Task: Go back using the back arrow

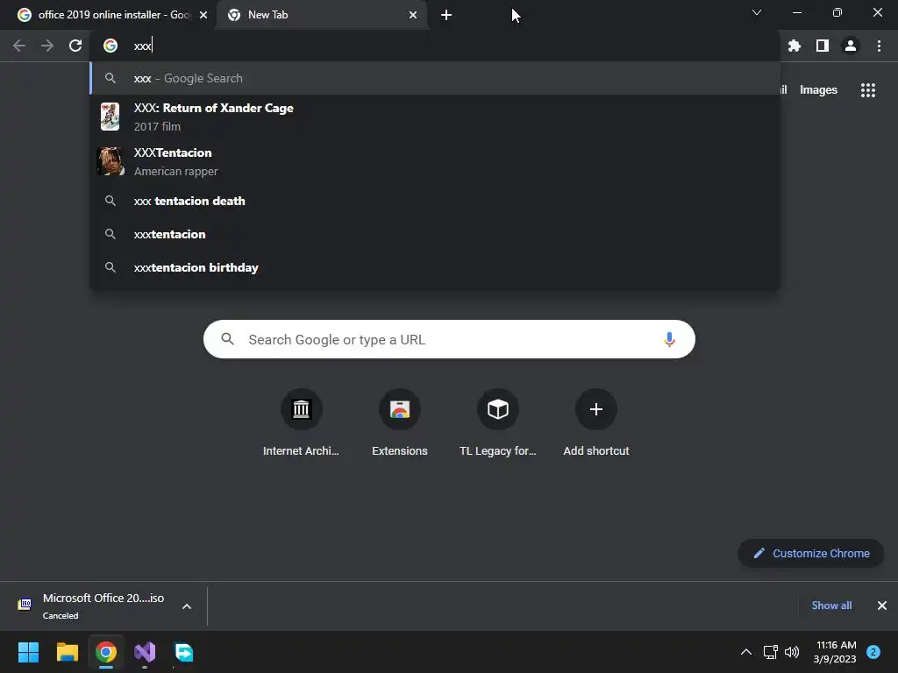Action: click(19, 46)
